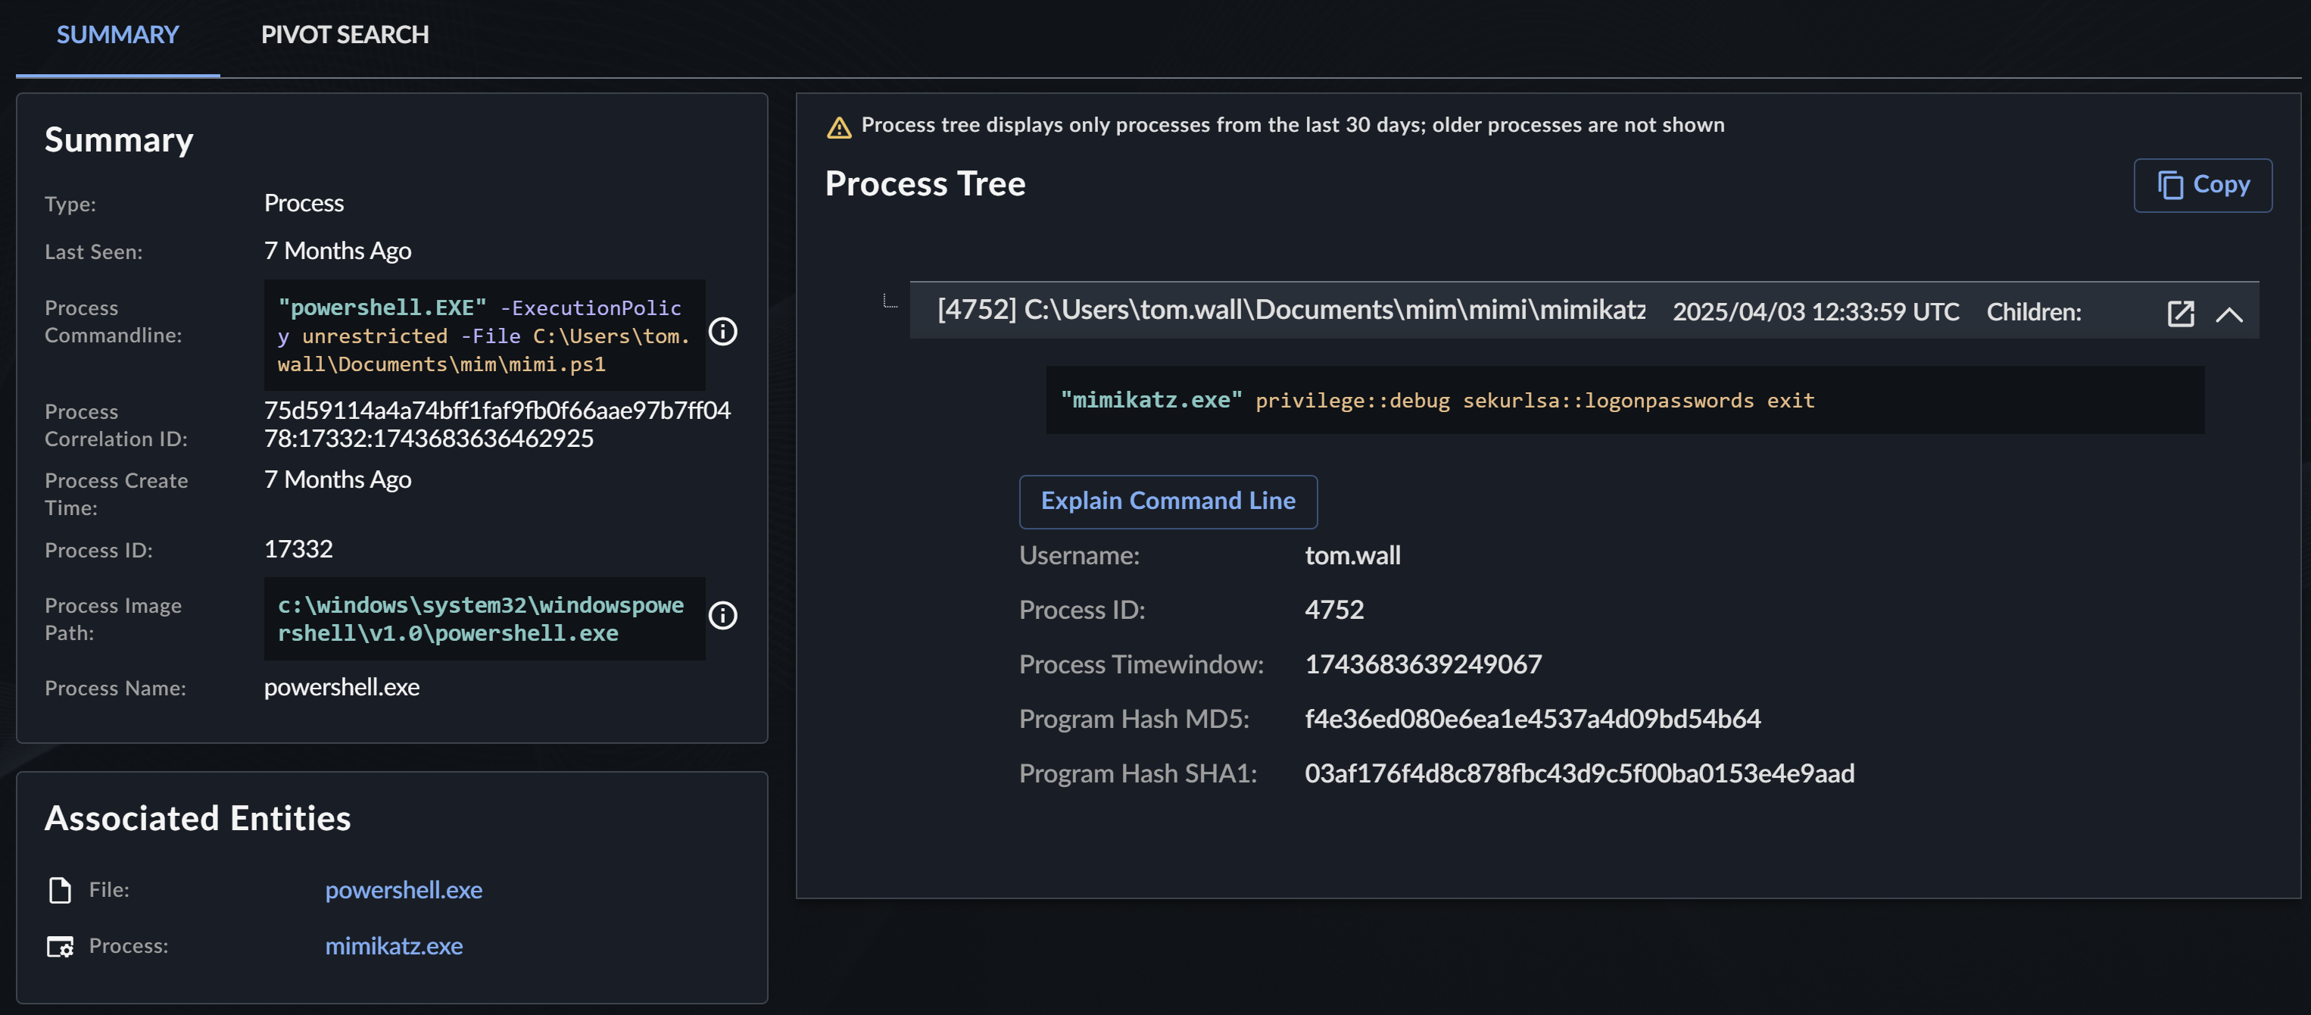The width and height of the screenshot is (2311, 1015).
Task: Open the powershell.exe file link
Action: [x=403, y=890]
